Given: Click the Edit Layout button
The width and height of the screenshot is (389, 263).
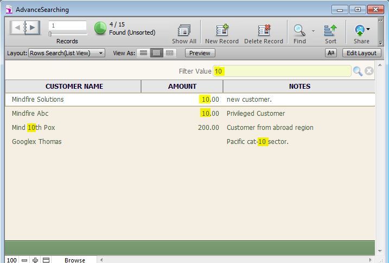Looking at the screenshot, I should tap(361, 53).
